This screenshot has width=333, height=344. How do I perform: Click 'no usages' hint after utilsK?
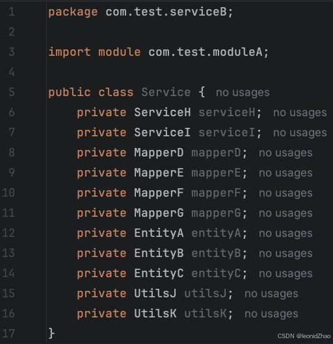click(x=271, y=313)
